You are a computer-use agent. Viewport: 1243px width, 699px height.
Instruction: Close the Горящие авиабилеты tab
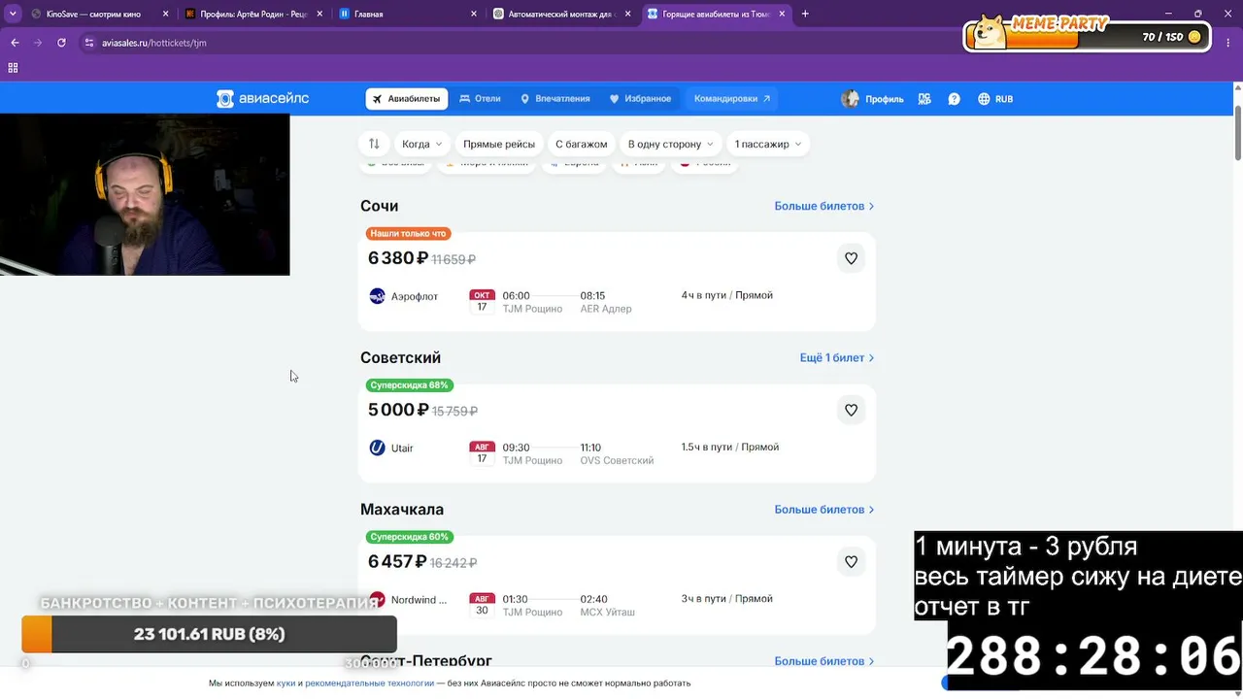pos(782,14)
